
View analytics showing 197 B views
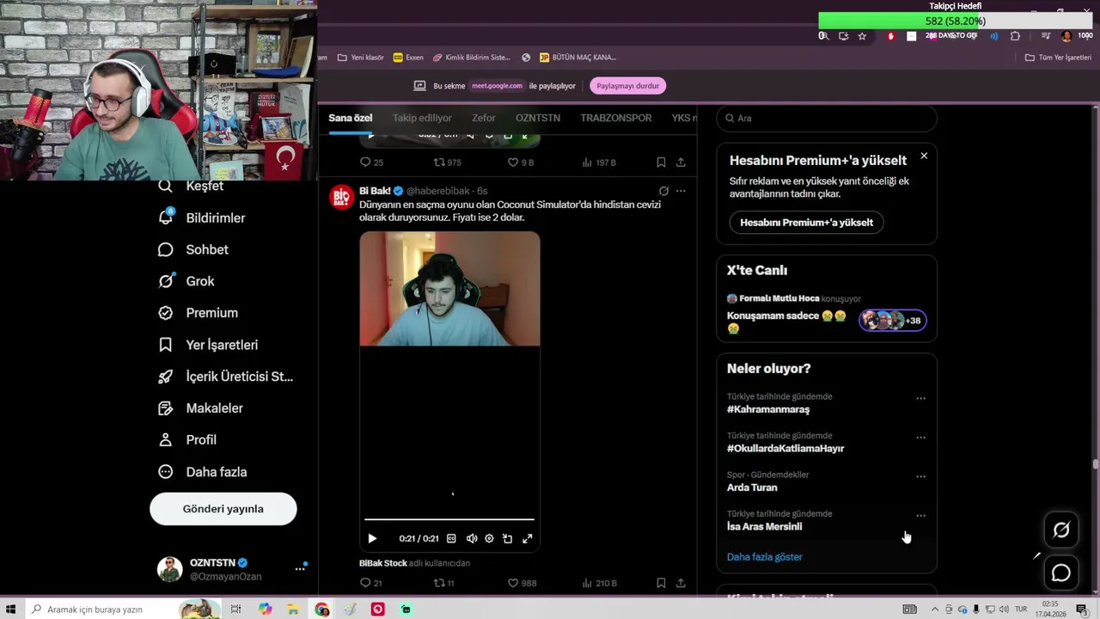599,162
